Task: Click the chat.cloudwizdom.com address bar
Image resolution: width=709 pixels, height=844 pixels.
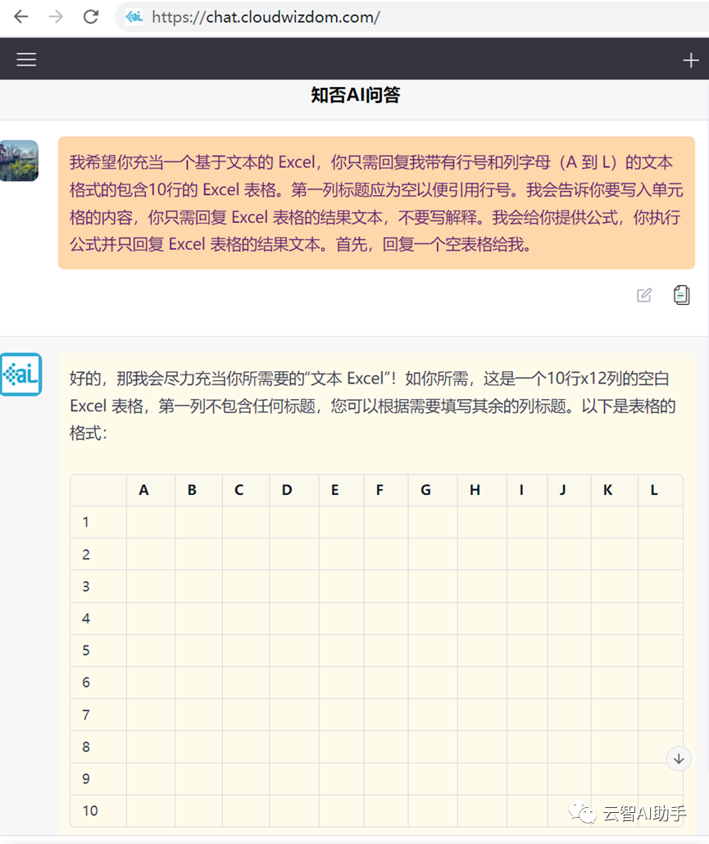Action: [x=411, y=16]
